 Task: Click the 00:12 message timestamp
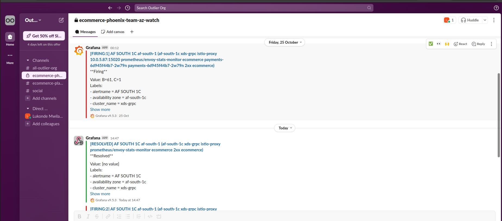point(115,48)
